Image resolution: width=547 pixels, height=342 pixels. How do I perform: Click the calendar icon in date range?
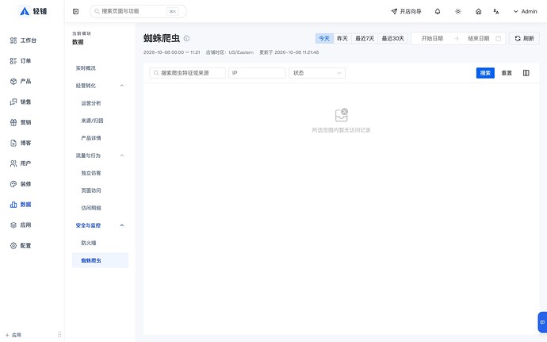pos(498,38)
